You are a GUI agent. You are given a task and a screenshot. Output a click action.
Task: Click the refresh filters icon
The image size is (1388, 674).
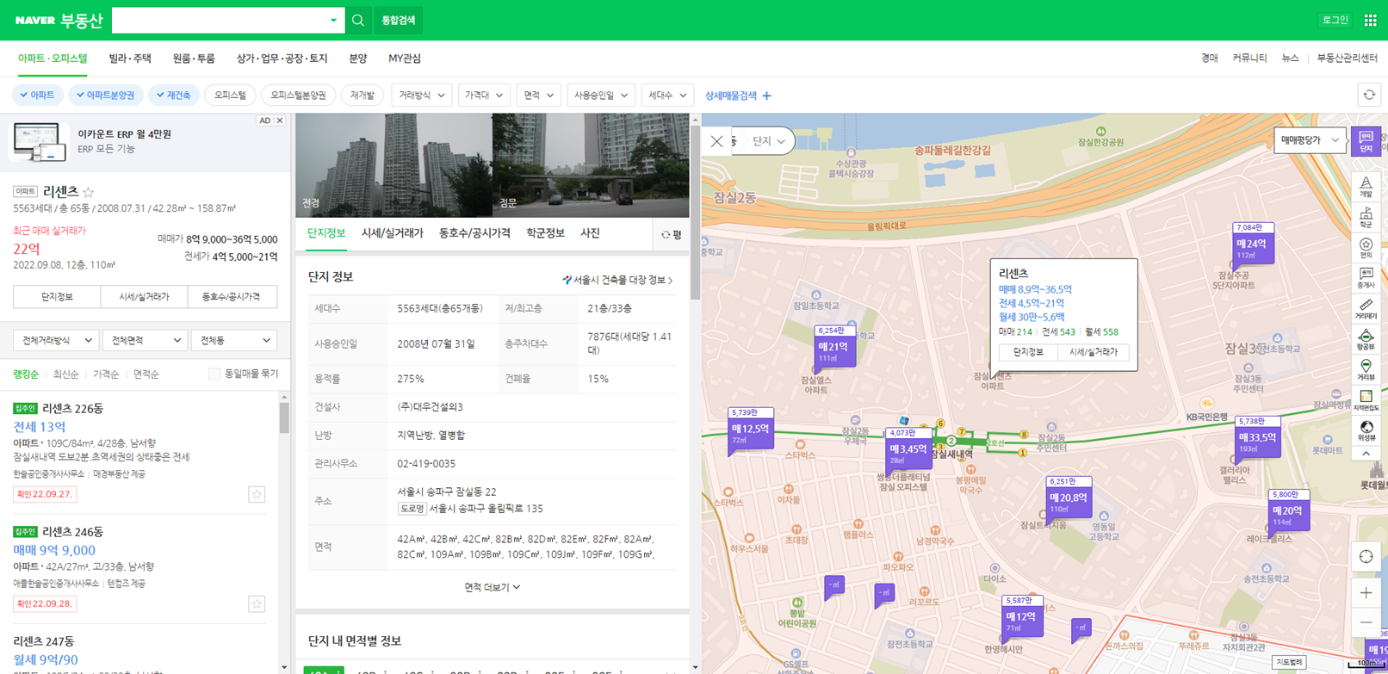pos(1369,95)
